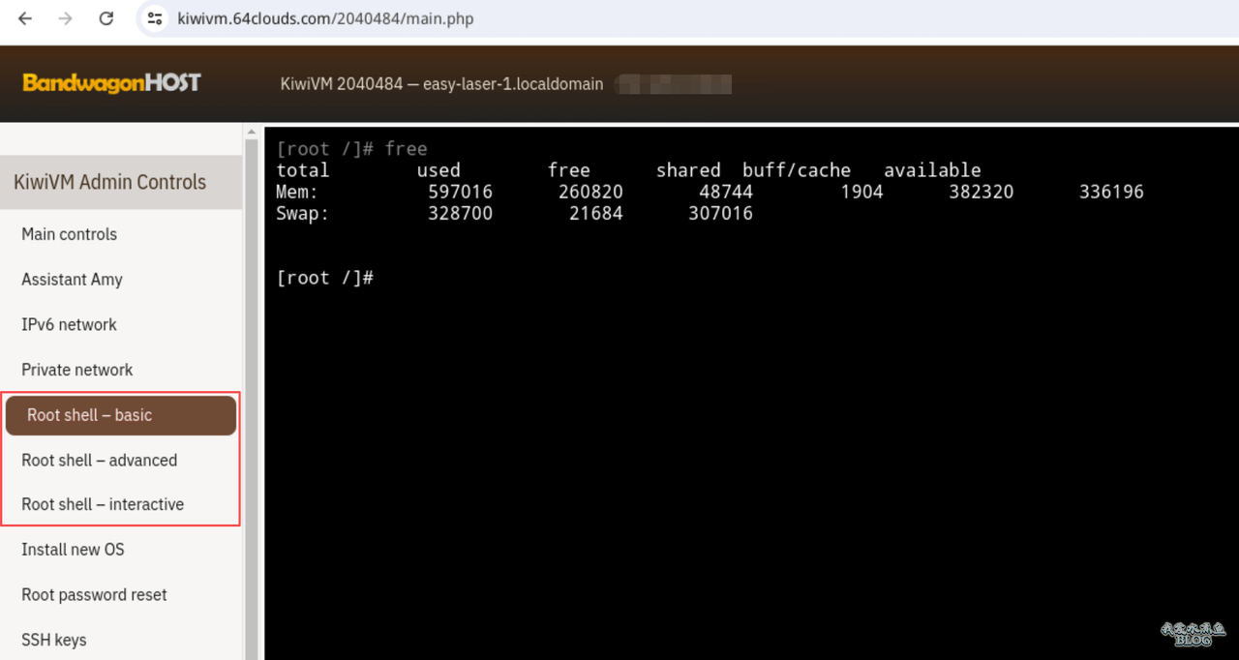Click the sidebar vertical scrollbar track

pos(252,387)
